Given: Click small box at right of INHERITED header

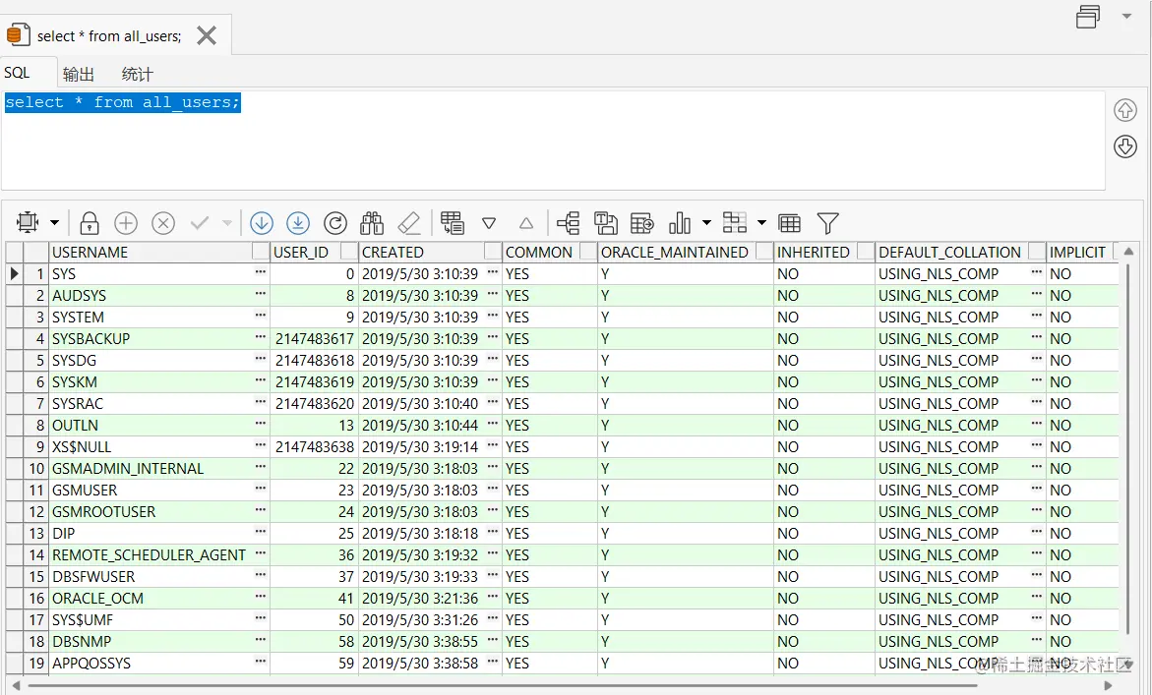Looking at the screenshot, I should [x=866, y=251].
